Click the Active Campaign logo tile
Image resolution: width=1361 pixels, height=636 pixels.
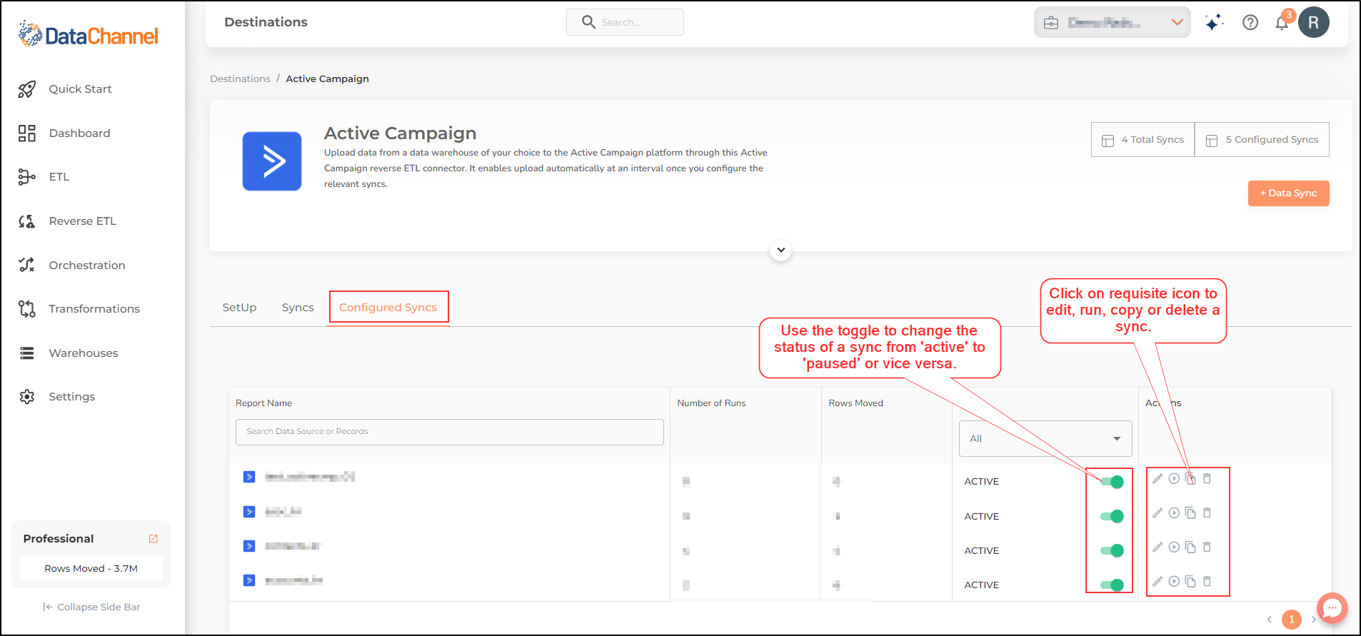[x=272, y=161]
